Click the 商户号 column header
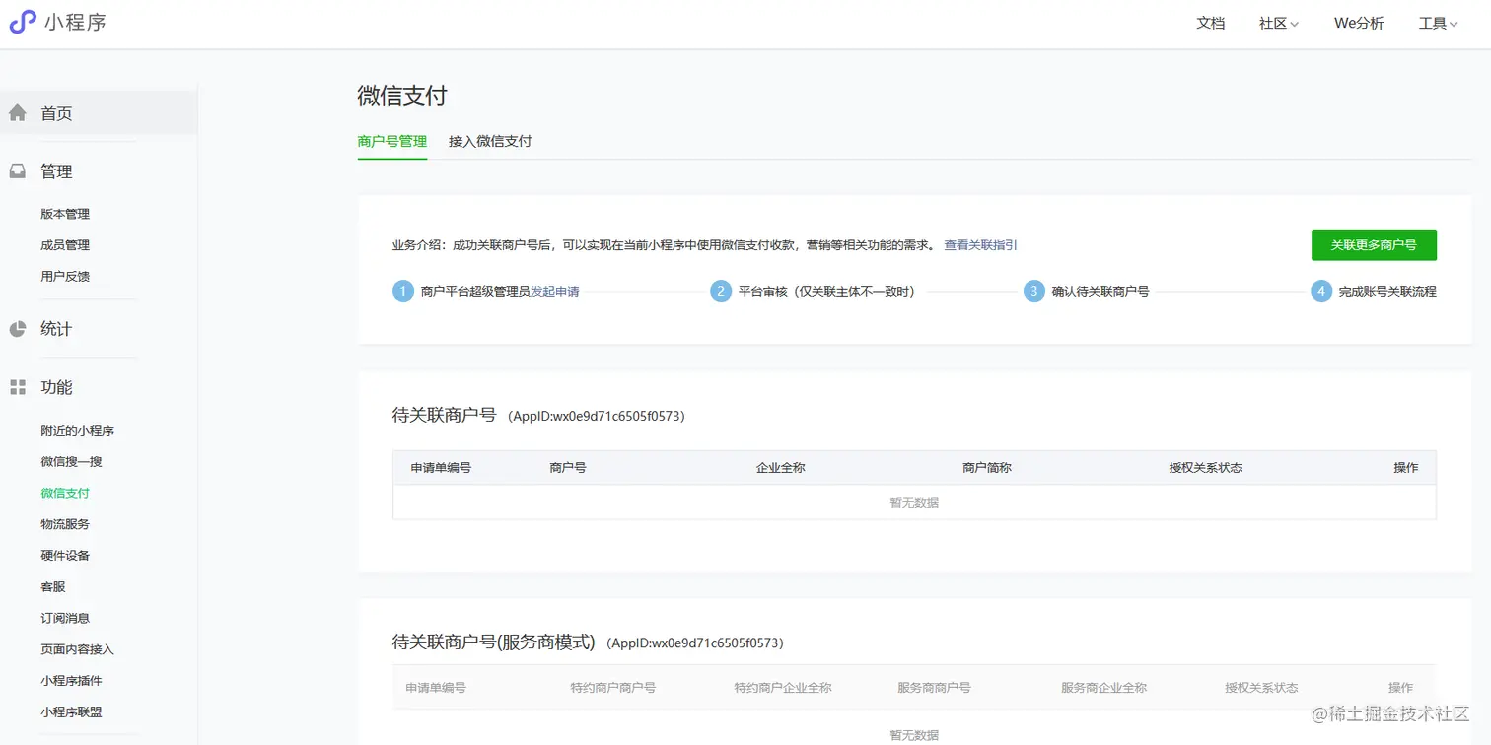 pos(568,468)
